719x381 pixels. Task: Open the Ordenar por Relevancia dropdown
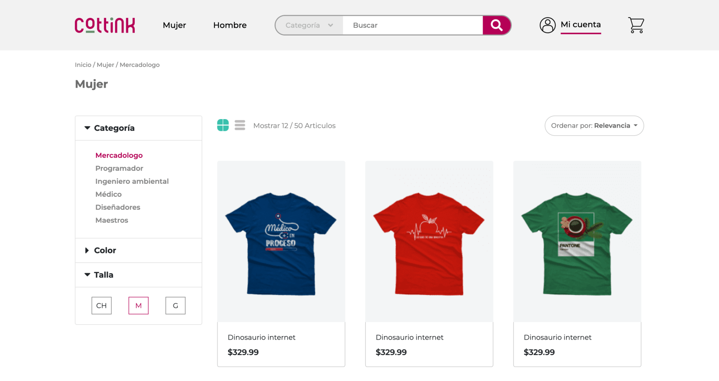point(594,126)
